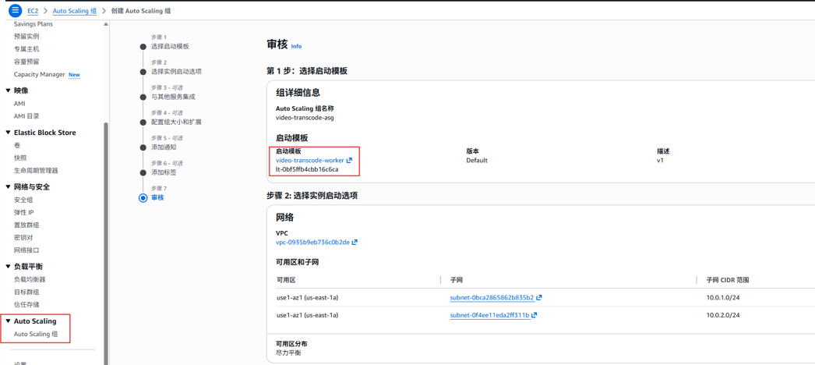Select the step 7 review radio indicator
Image resolution: width=815 pixels, height=365 pixels.
(x=143, y=197)
